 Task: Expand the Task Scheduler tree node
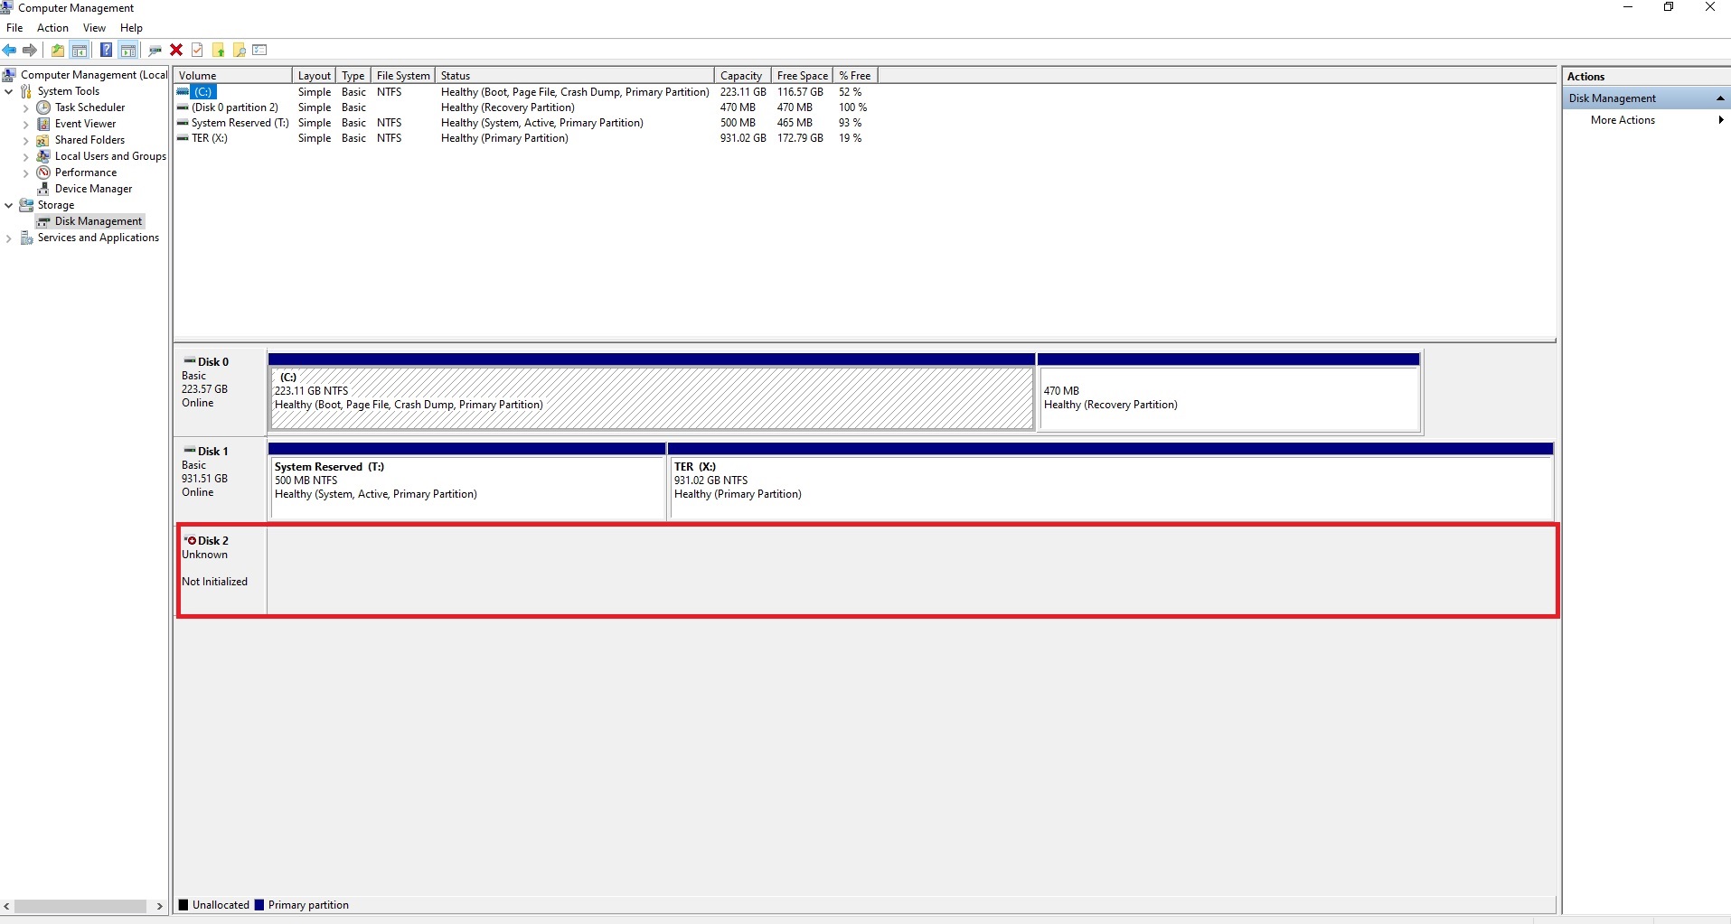coord(25,107)
